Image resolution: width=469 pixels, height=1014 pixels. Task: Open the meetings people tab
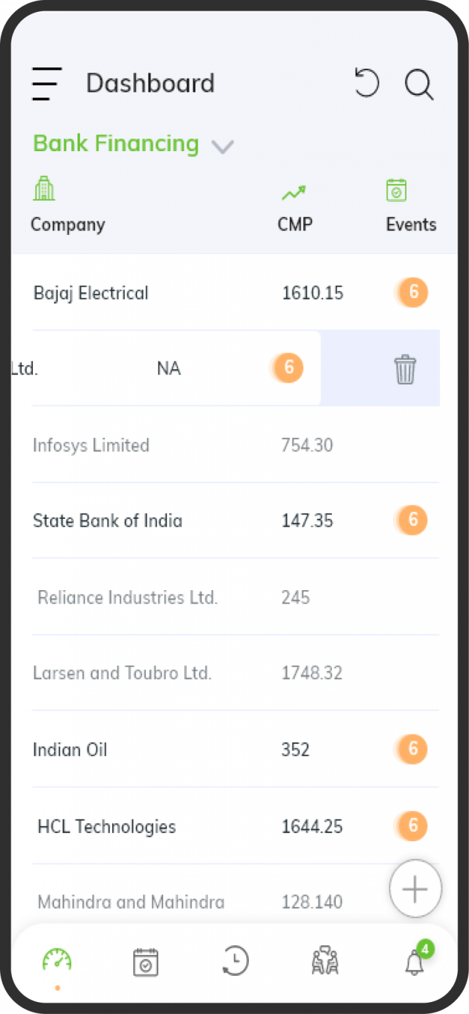[x=325, y=961]
